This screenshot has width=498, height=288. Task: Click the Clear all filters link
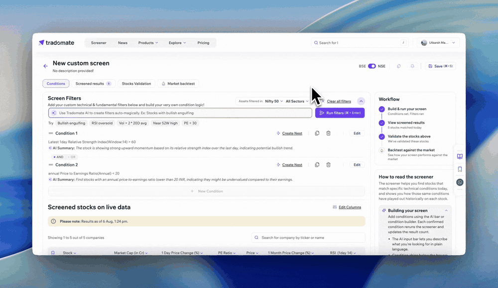(339, 101)
